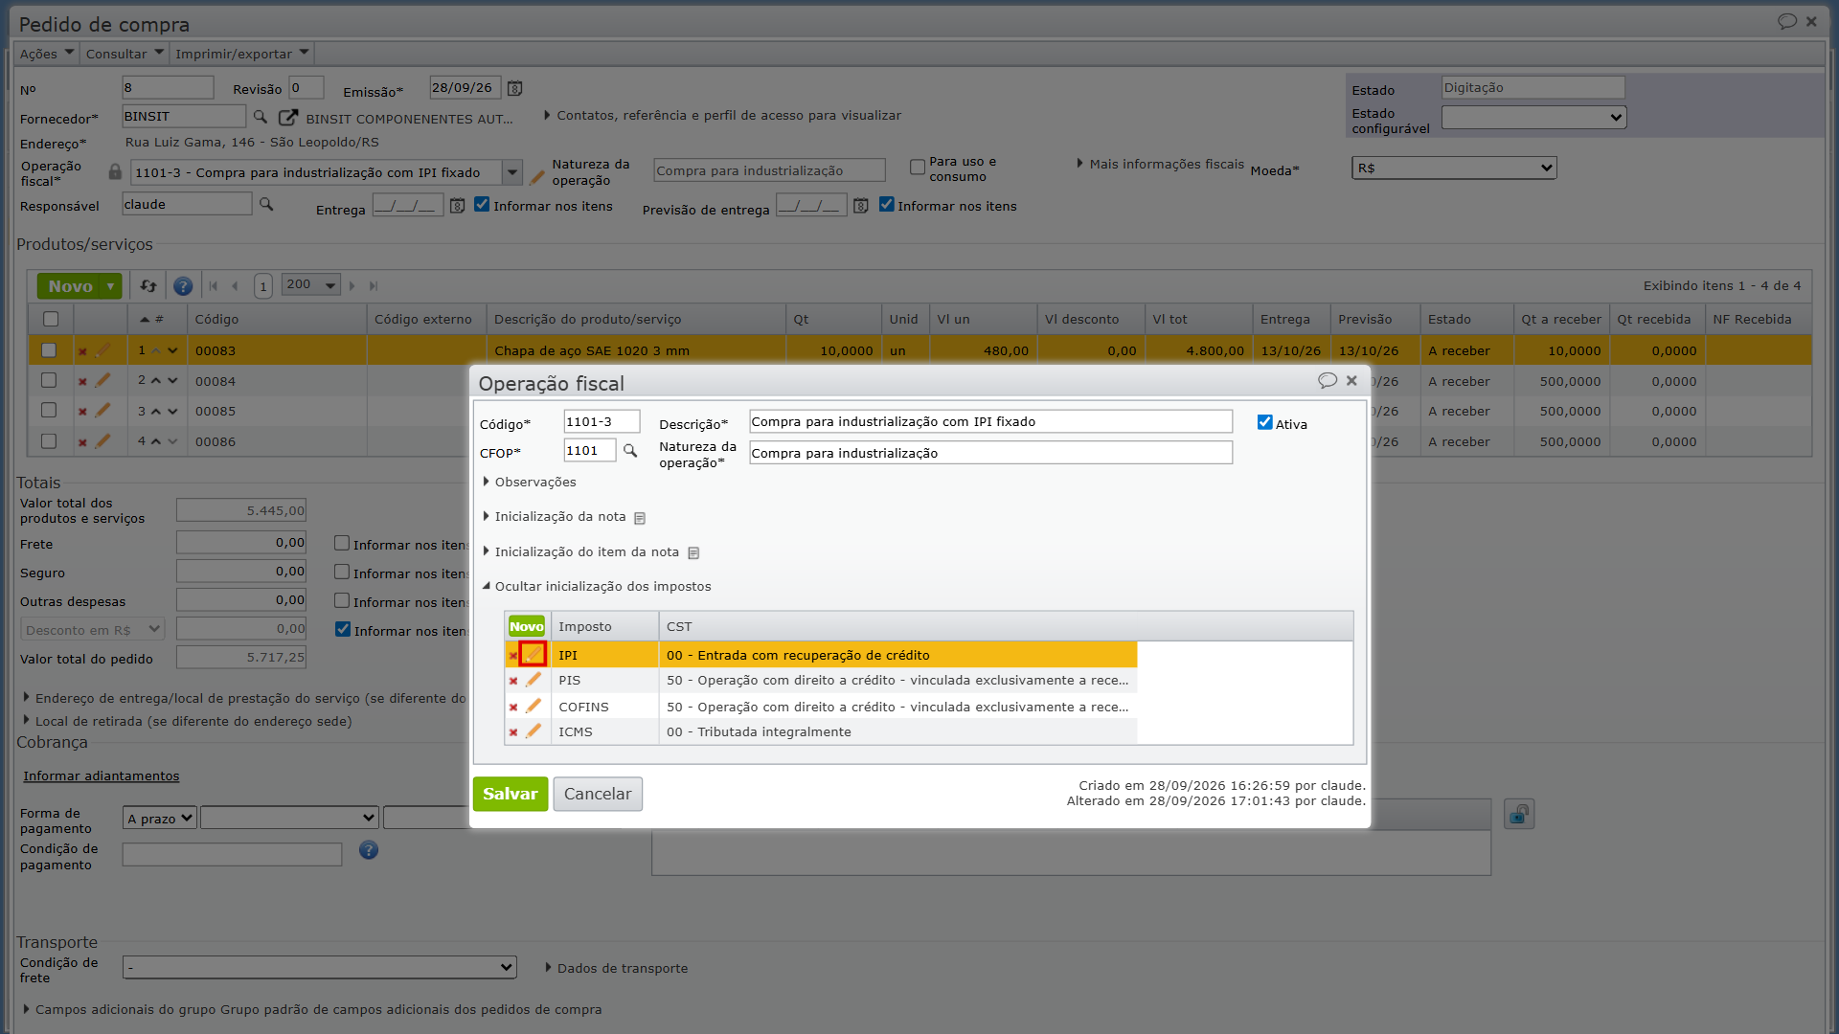Open the Consultar menu
1839x1034 pixels.
(125, 54)
